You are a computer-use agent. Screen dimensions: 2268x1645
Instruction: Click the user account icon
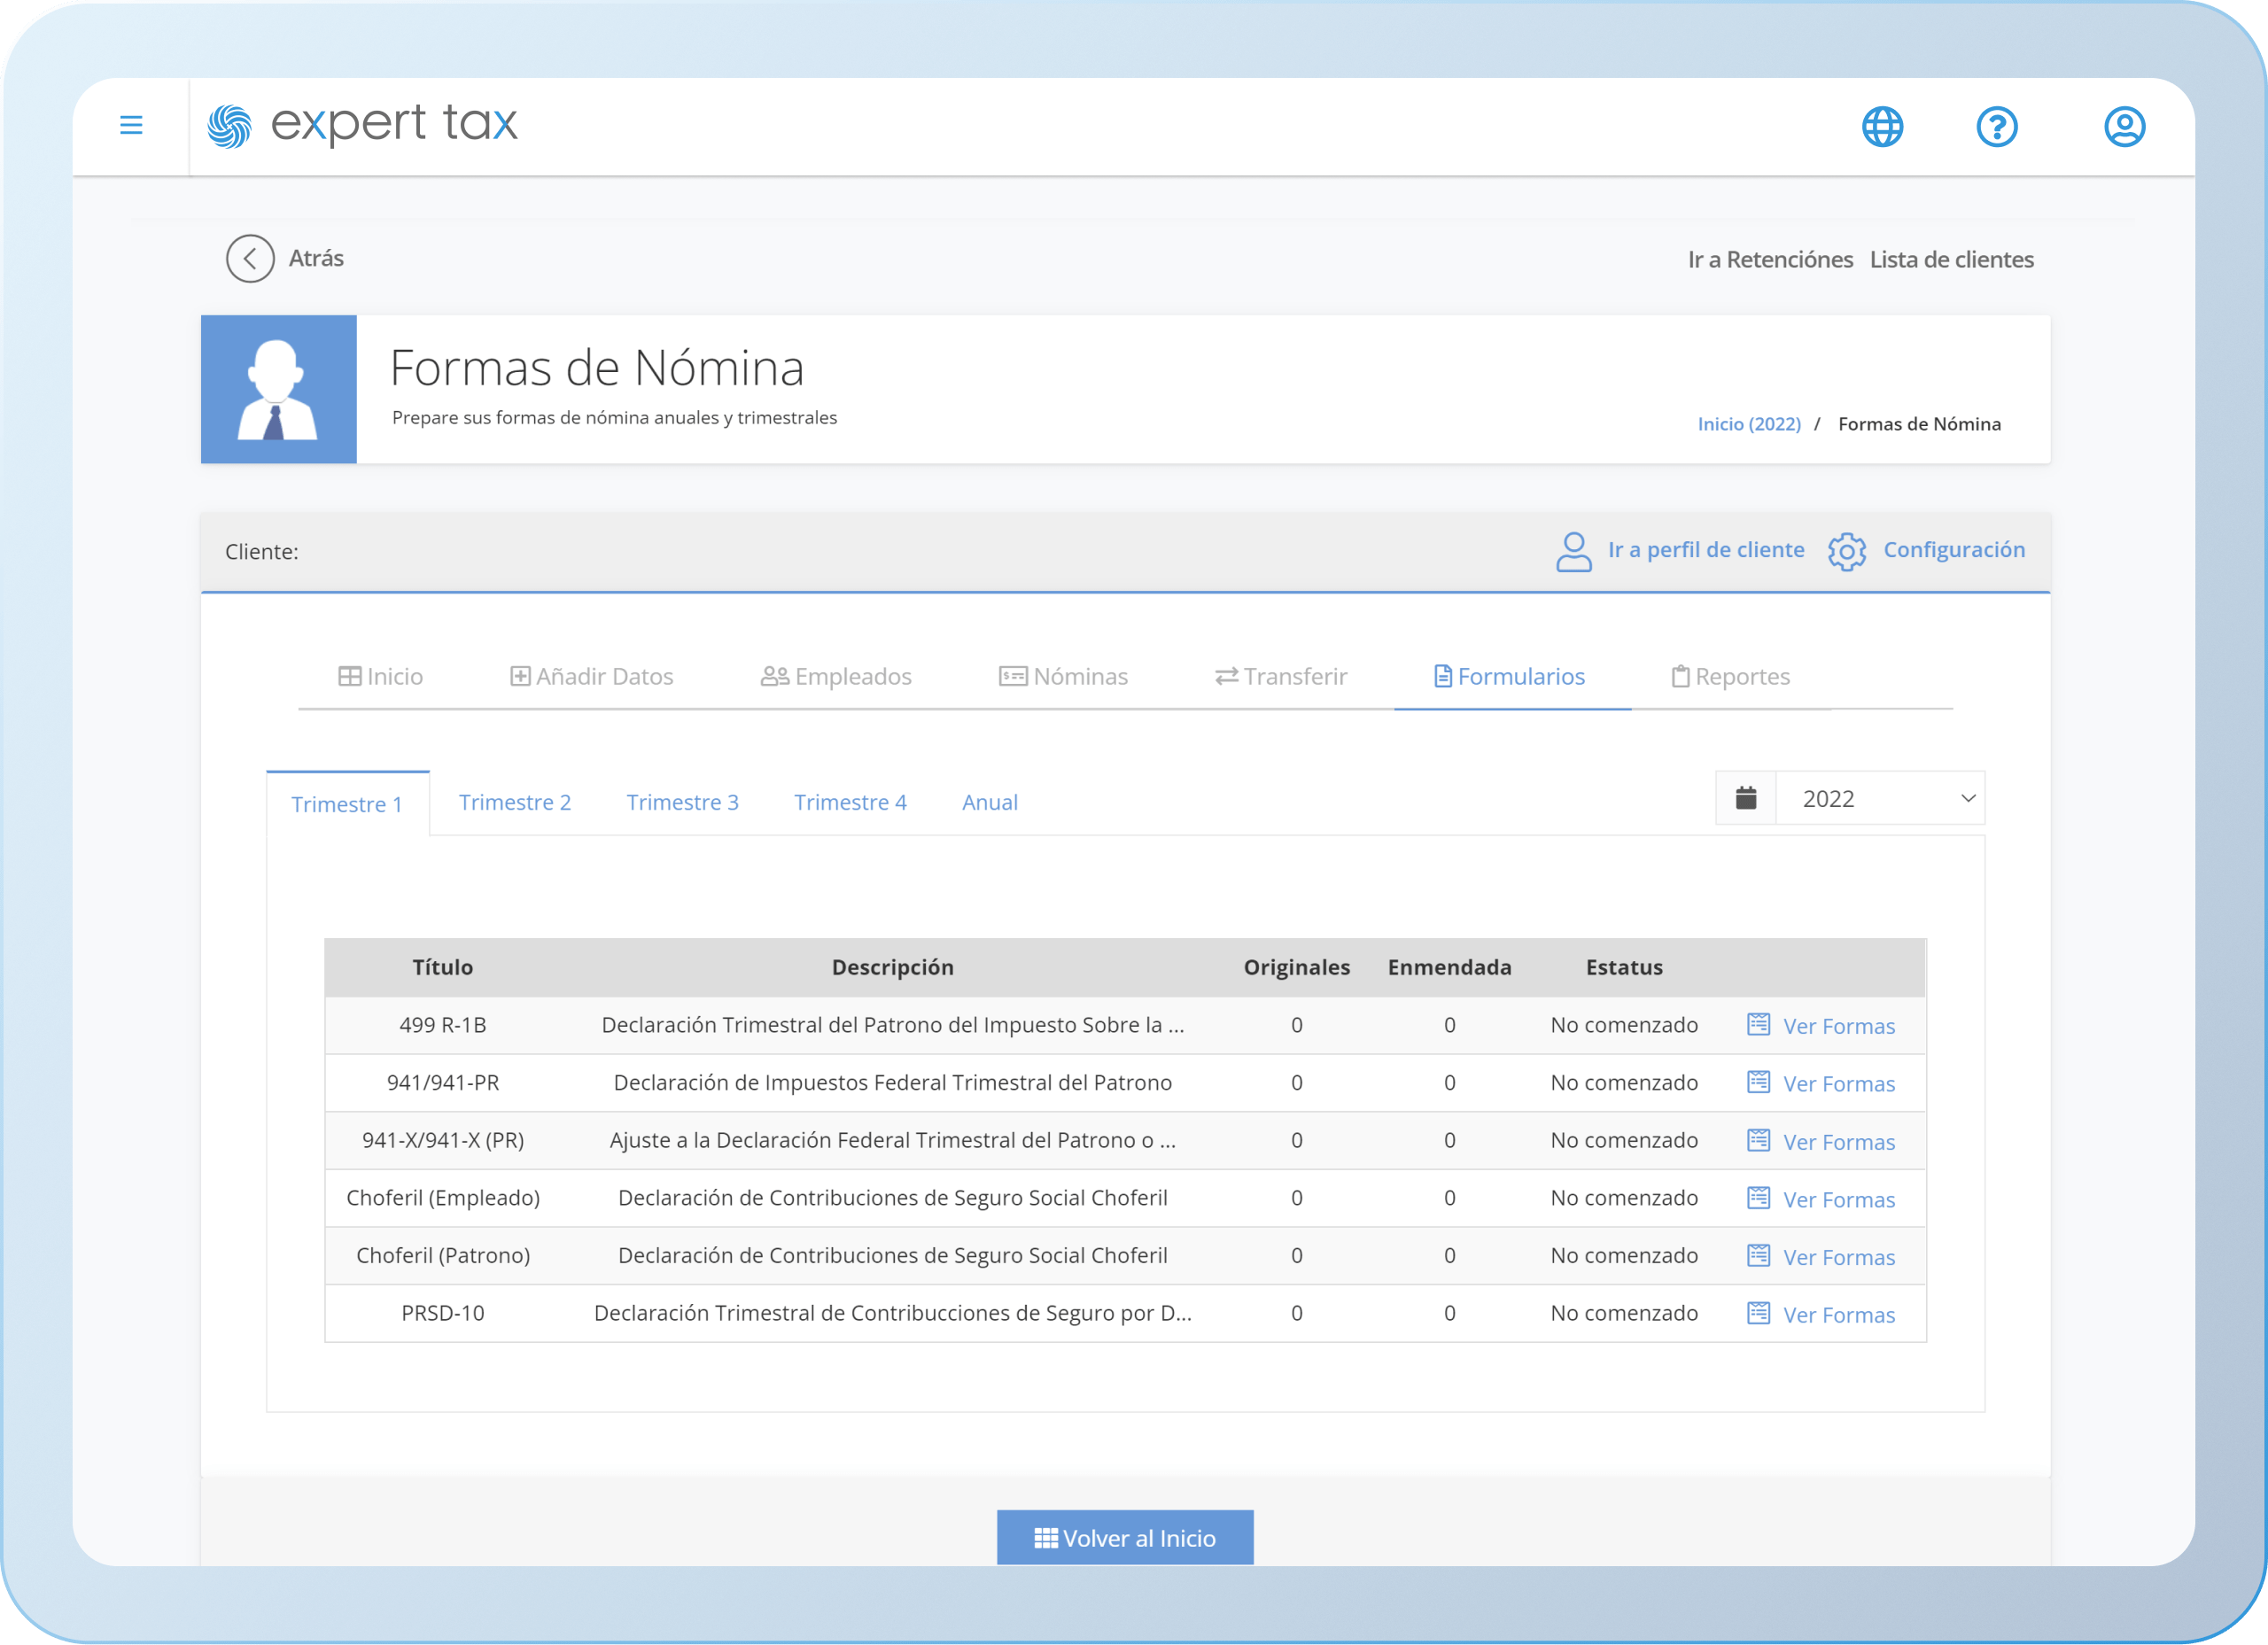[x=2124, y=127]
